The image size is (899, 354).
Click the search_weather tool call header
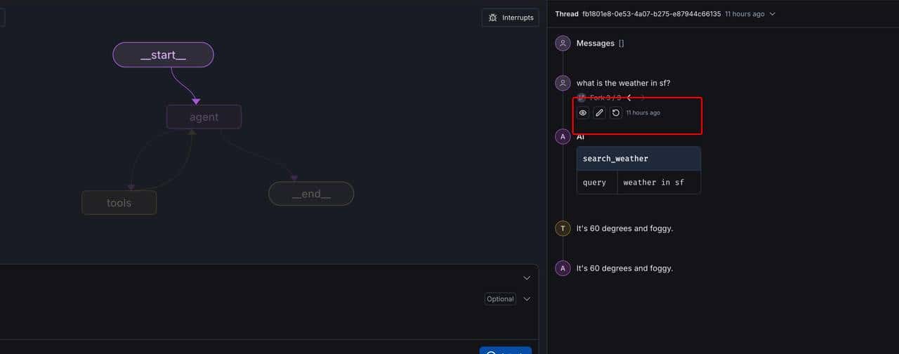[638, 159]
